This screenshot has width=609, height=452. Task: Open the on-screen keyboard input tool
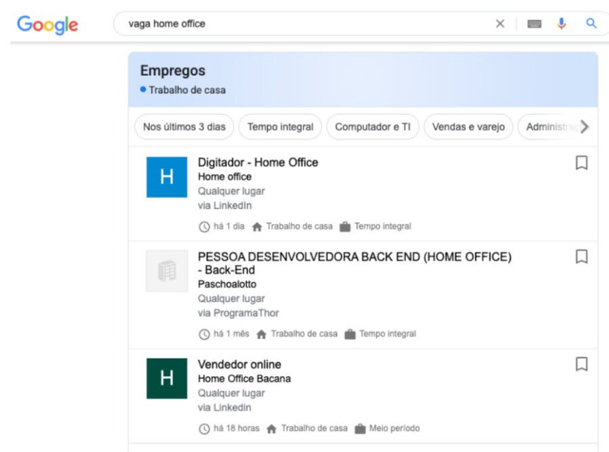coord(534,24)
